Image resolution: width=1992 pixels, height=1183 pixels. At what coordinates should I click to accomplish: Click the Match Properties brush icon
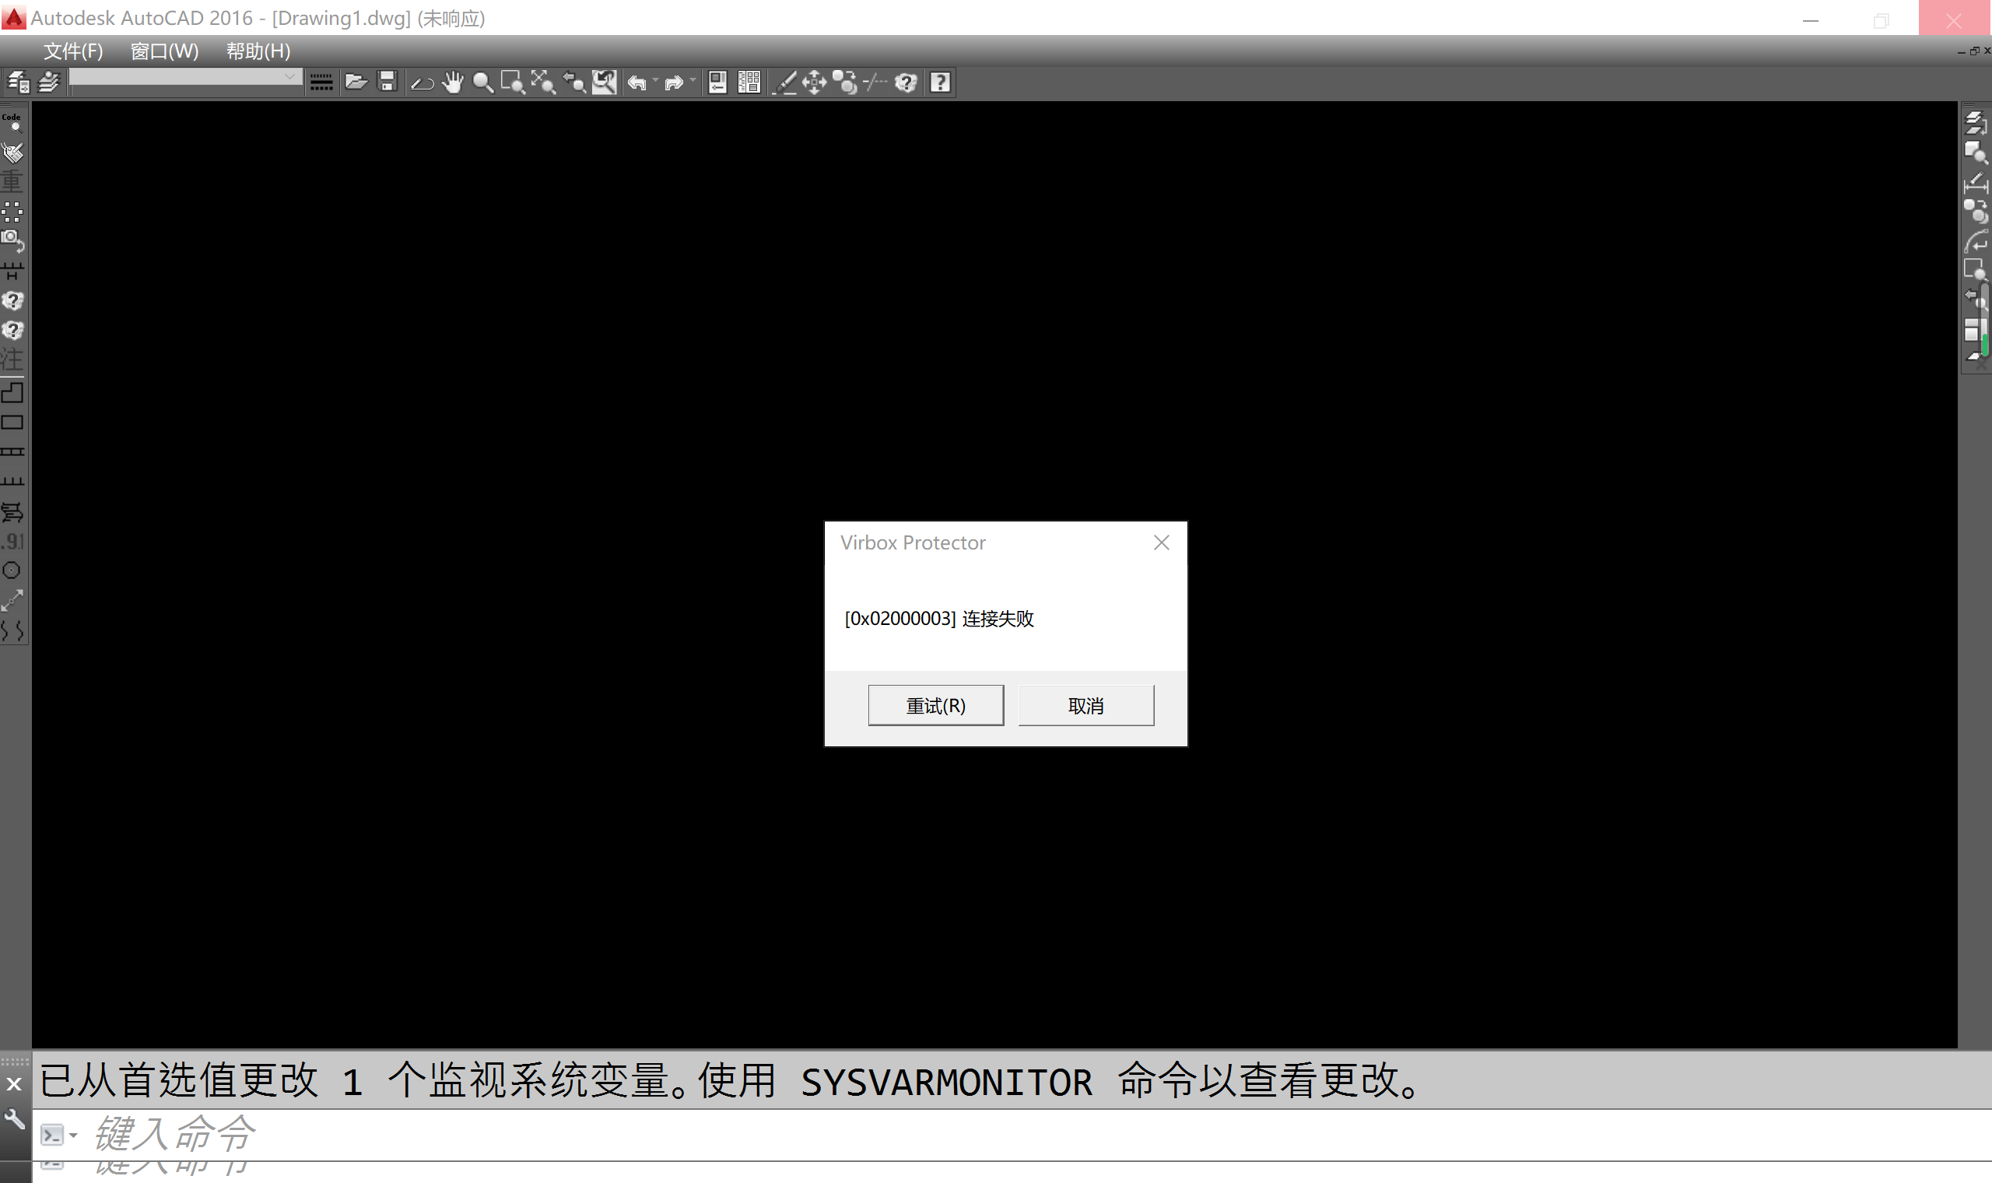[786, 82]
